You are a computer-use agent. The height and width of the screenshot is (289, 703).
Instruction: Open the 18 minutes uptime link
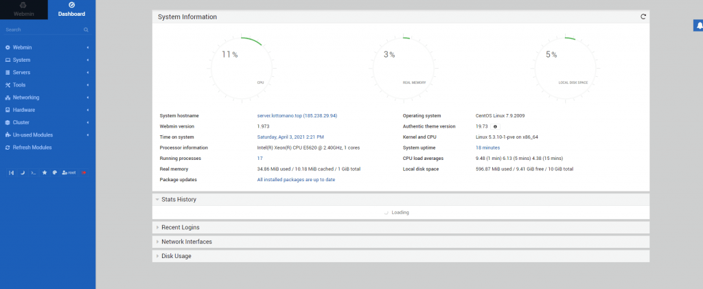pyautogui.click(x=487, y=148)
